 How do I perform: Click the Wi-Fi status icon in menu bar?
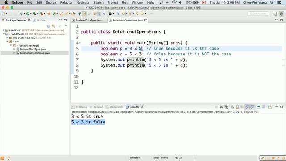tap(174, 3)
